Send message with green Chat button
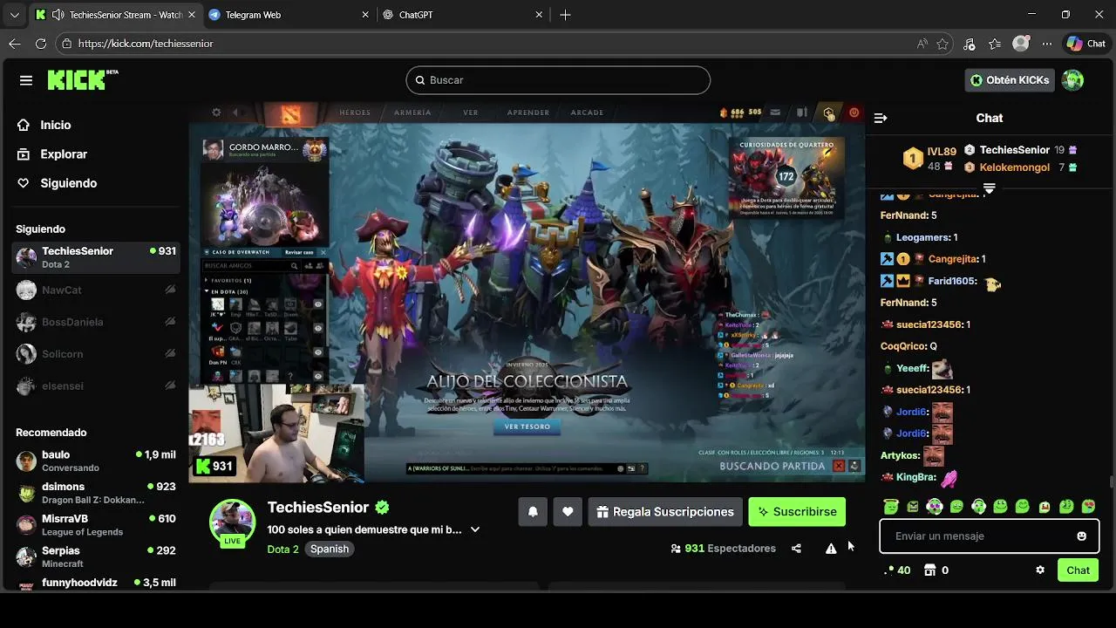The width and height of the screenshot is (1116, 628). [x=1079, y=570]
